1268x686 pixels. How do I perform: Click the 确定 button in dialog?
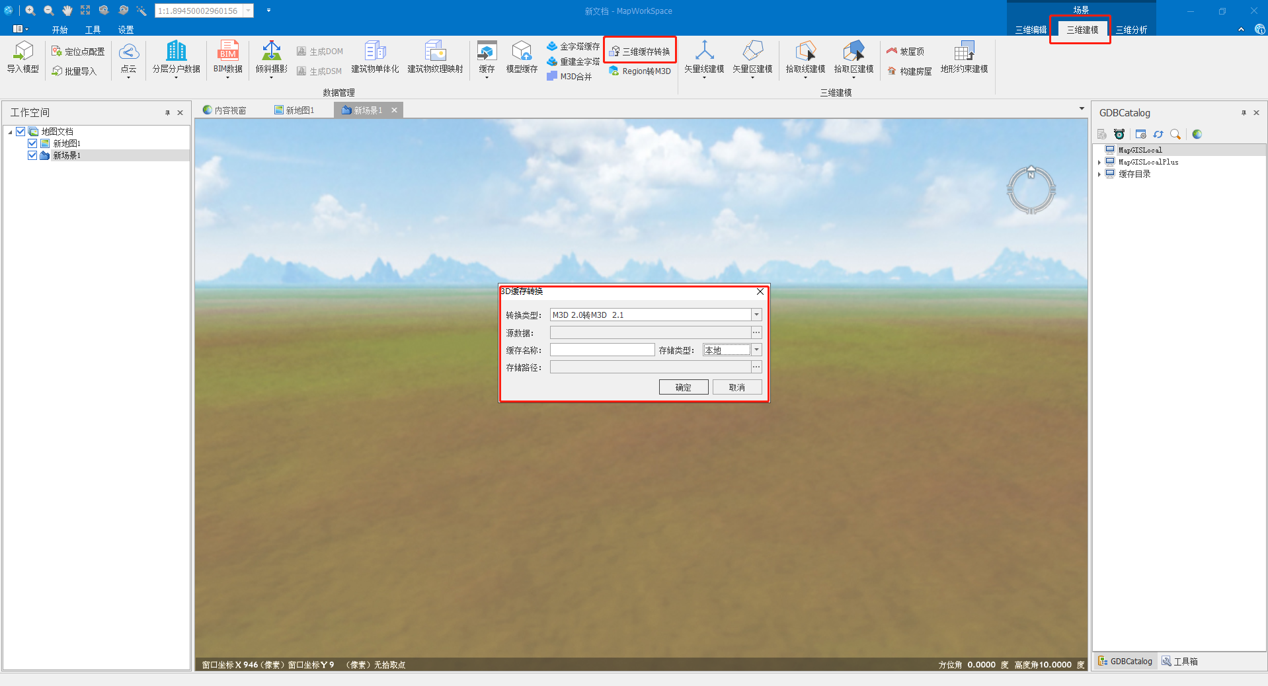(x=683, y=387)
